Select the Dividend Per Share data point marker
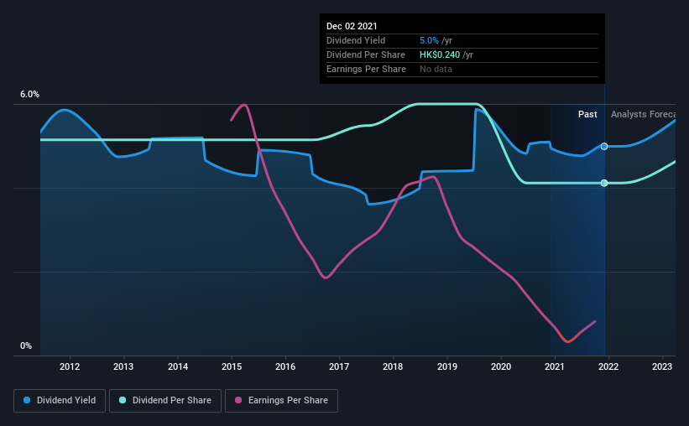The image size is (689, 426). click(604, 183)
